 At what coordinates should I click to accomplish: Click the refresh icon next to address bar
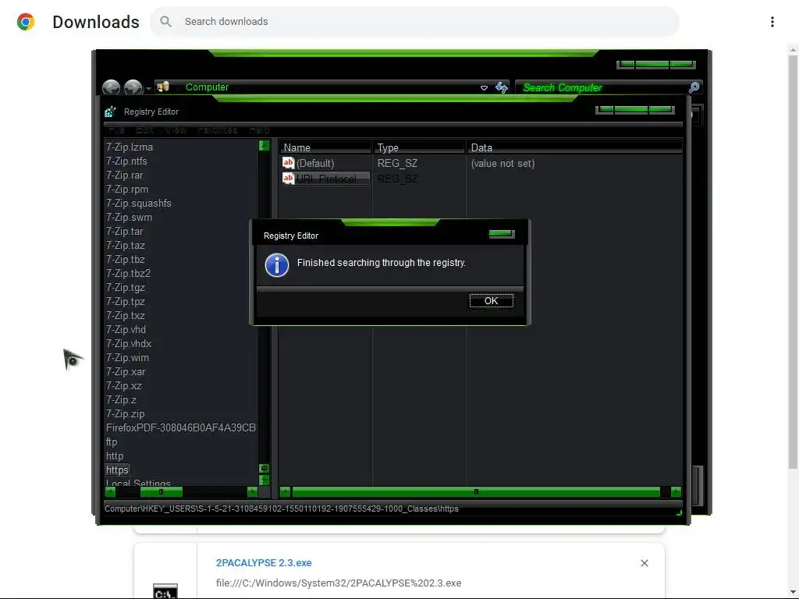point(502,87)
